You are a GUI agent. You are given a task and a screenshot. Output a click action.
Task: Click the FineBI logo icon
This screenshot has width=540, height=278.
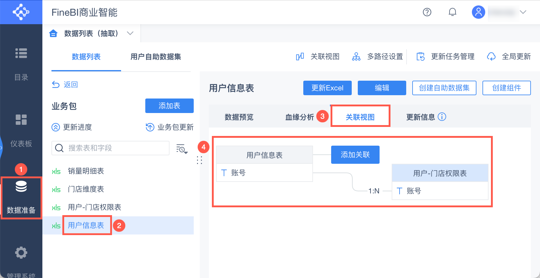click(x=21, y=12)
